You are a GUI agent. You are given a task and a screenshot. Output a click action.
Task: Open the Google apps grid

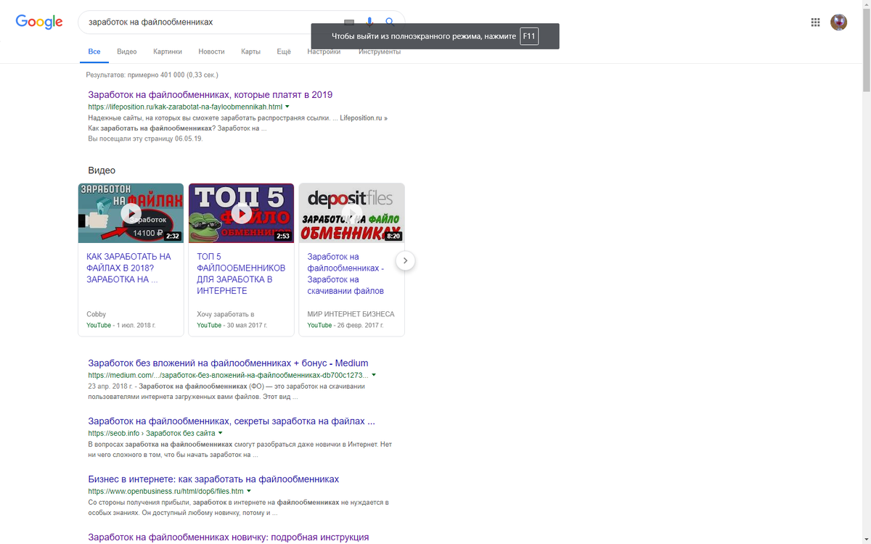tap(815, 22)
